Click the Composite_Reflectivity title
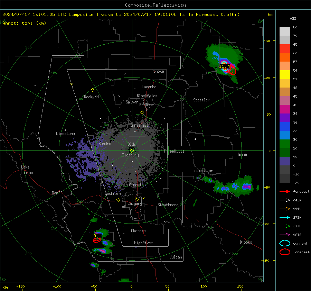The image size is (311, 291). [155, 5]
